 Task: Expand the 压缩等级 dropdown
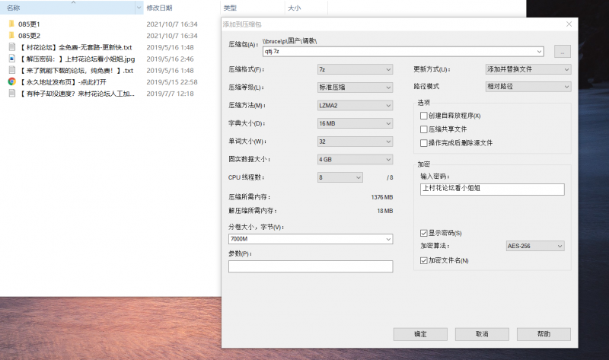[354, 88]
